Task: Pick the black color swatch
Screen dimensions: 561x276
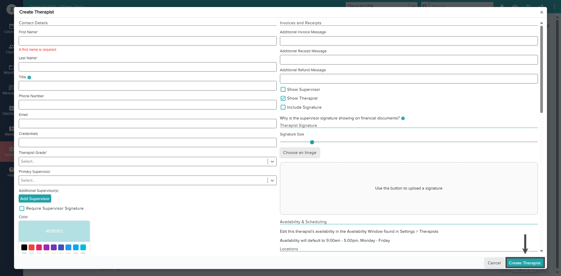Action: point(24,247)
